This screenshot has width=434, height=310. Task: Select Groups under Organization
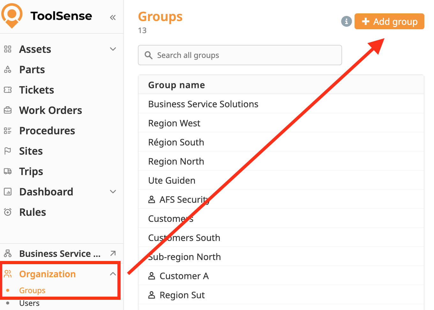32,291
